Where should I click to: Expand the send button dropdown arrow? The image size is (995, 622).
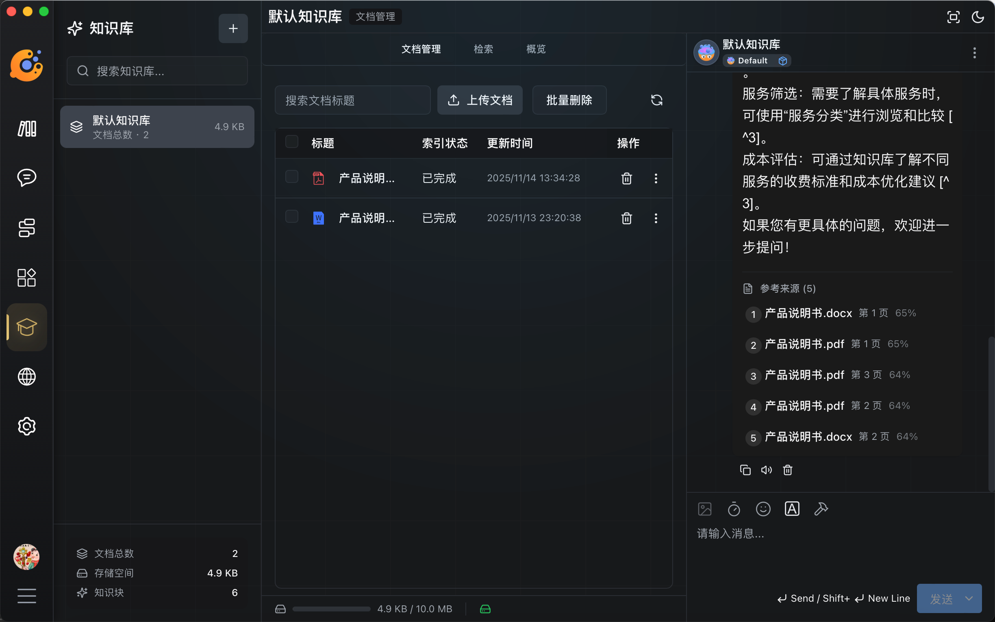click(x=969, y=598)
